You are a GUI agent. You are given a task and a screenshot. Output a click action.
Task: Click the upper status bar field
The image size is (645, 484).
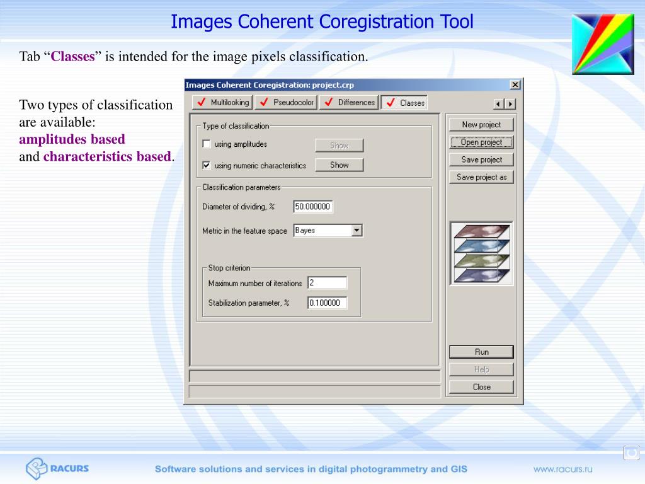pos(315,376)
